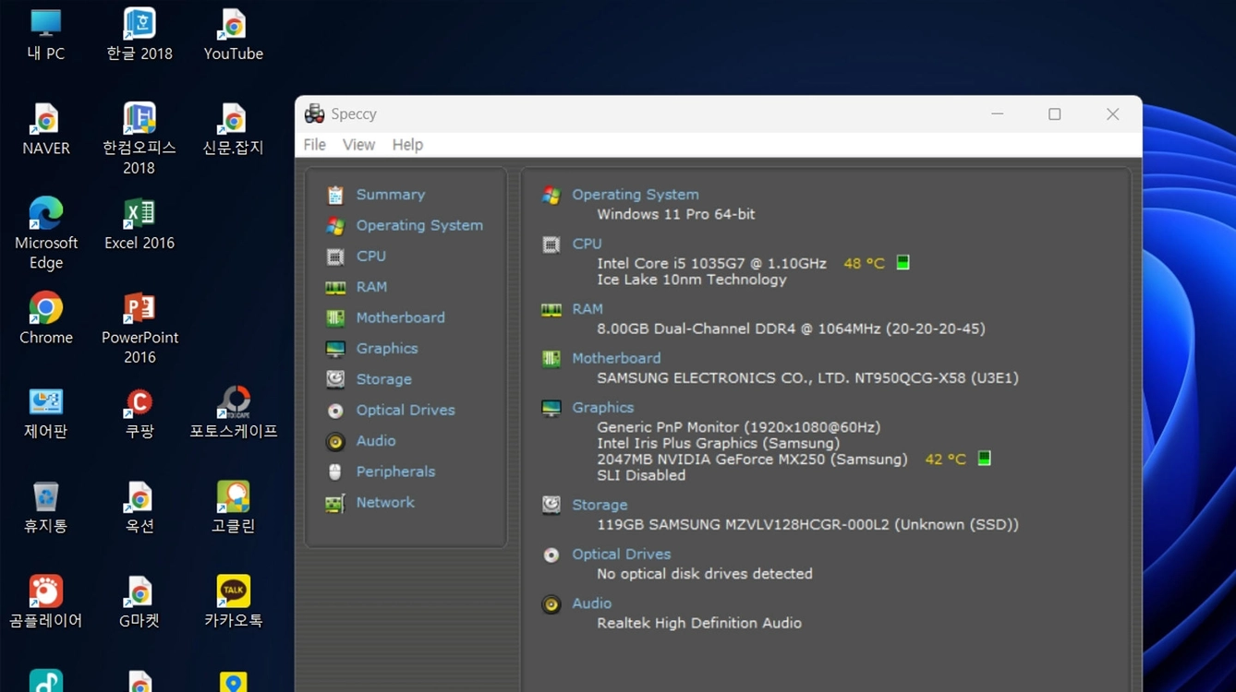The height and width of the screenshot is (692, 1236).
Task: Select the Storage drive icon in sidebar
Action: (335, 379)
